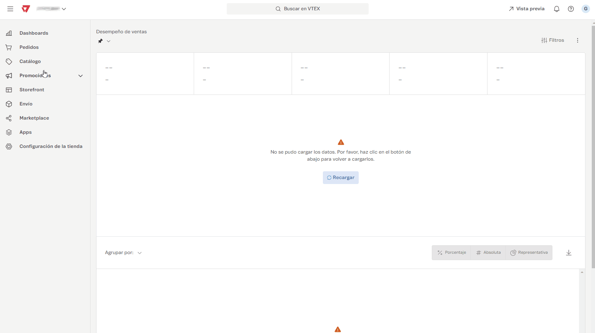Expand the Promociones submenu chevron
The height and width of the screenshot is (333, 595).
(81, 76)
